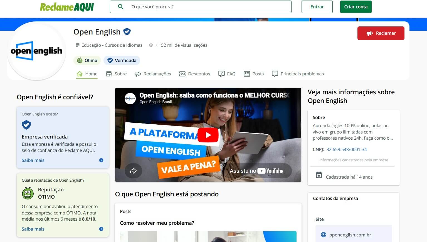Click the green face icon in Ótimo badge
This screenshot has width=427, height=242.
(x=80, y=60)
